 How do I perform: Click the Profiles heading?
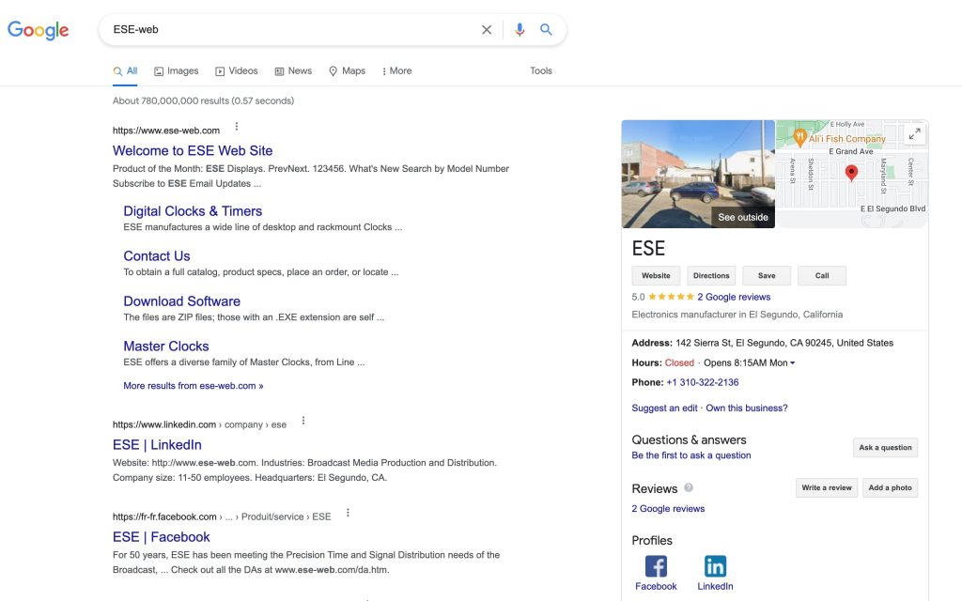pyautogui.click(x=652, y=541)
